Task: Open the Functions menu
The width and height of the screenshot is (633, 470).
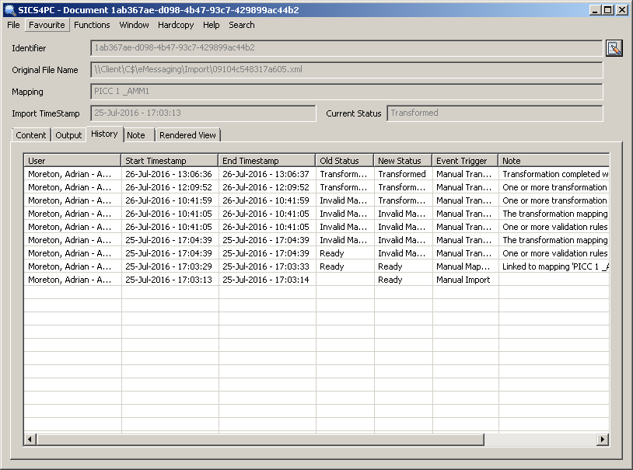Action: click(x=92, y=25)
